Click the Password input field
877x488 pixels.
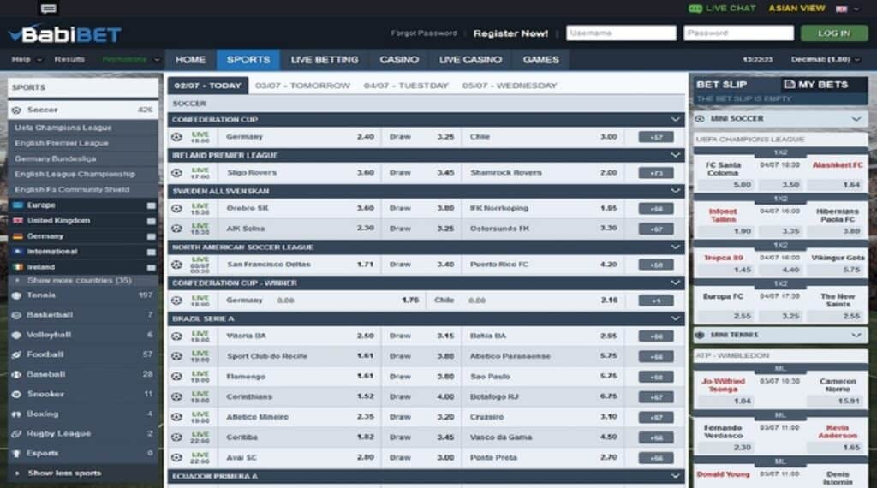(738, 33)
